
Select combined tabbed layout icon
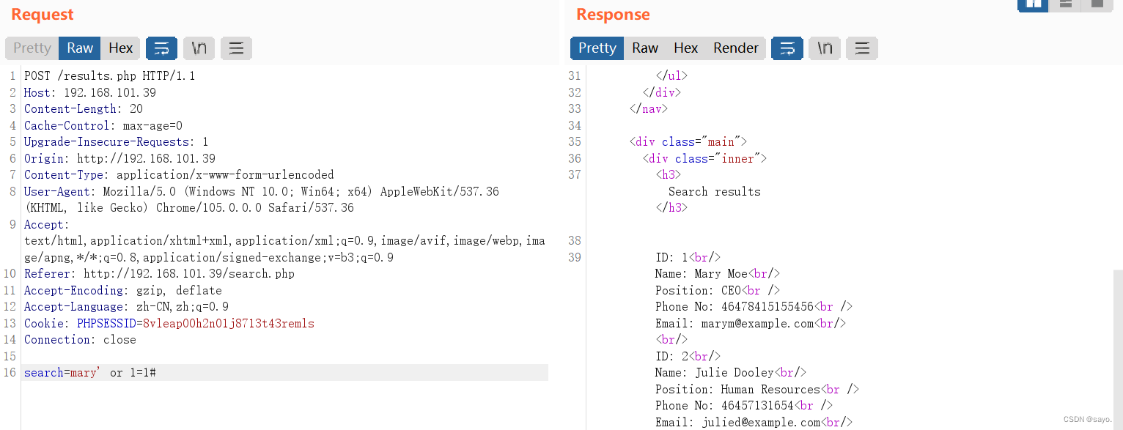tap(1097, 4)
